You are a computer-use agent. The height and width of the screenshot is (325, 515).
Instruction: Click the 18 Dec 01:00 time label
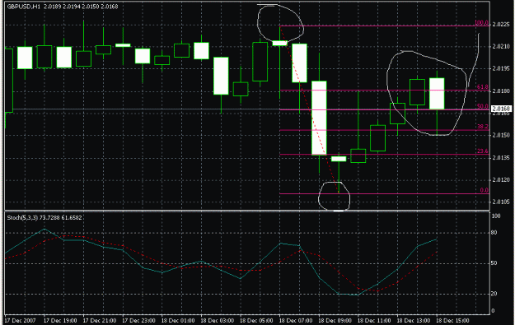click(178, 320)
